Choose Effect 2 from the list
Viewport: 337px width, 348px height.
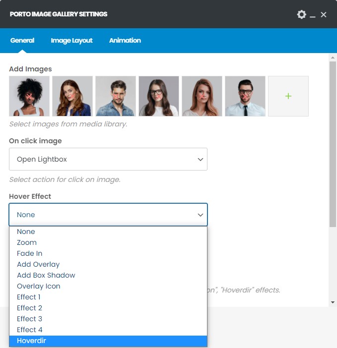point(108,308)
